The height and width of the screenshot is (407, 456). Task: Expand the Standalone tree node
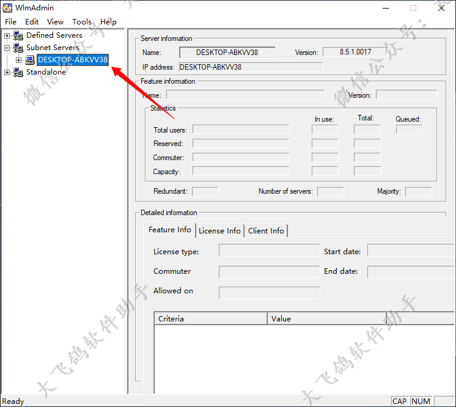(7, 72)
